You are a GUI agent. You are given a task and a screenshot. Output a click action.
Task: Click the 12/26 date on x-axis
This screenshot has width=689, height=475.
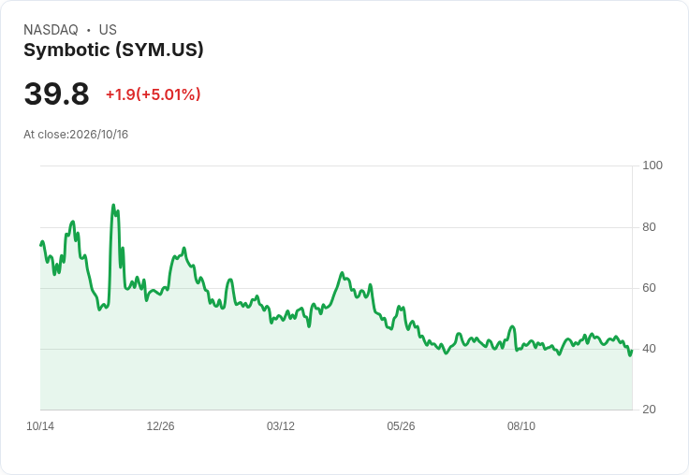coord(160,426)
